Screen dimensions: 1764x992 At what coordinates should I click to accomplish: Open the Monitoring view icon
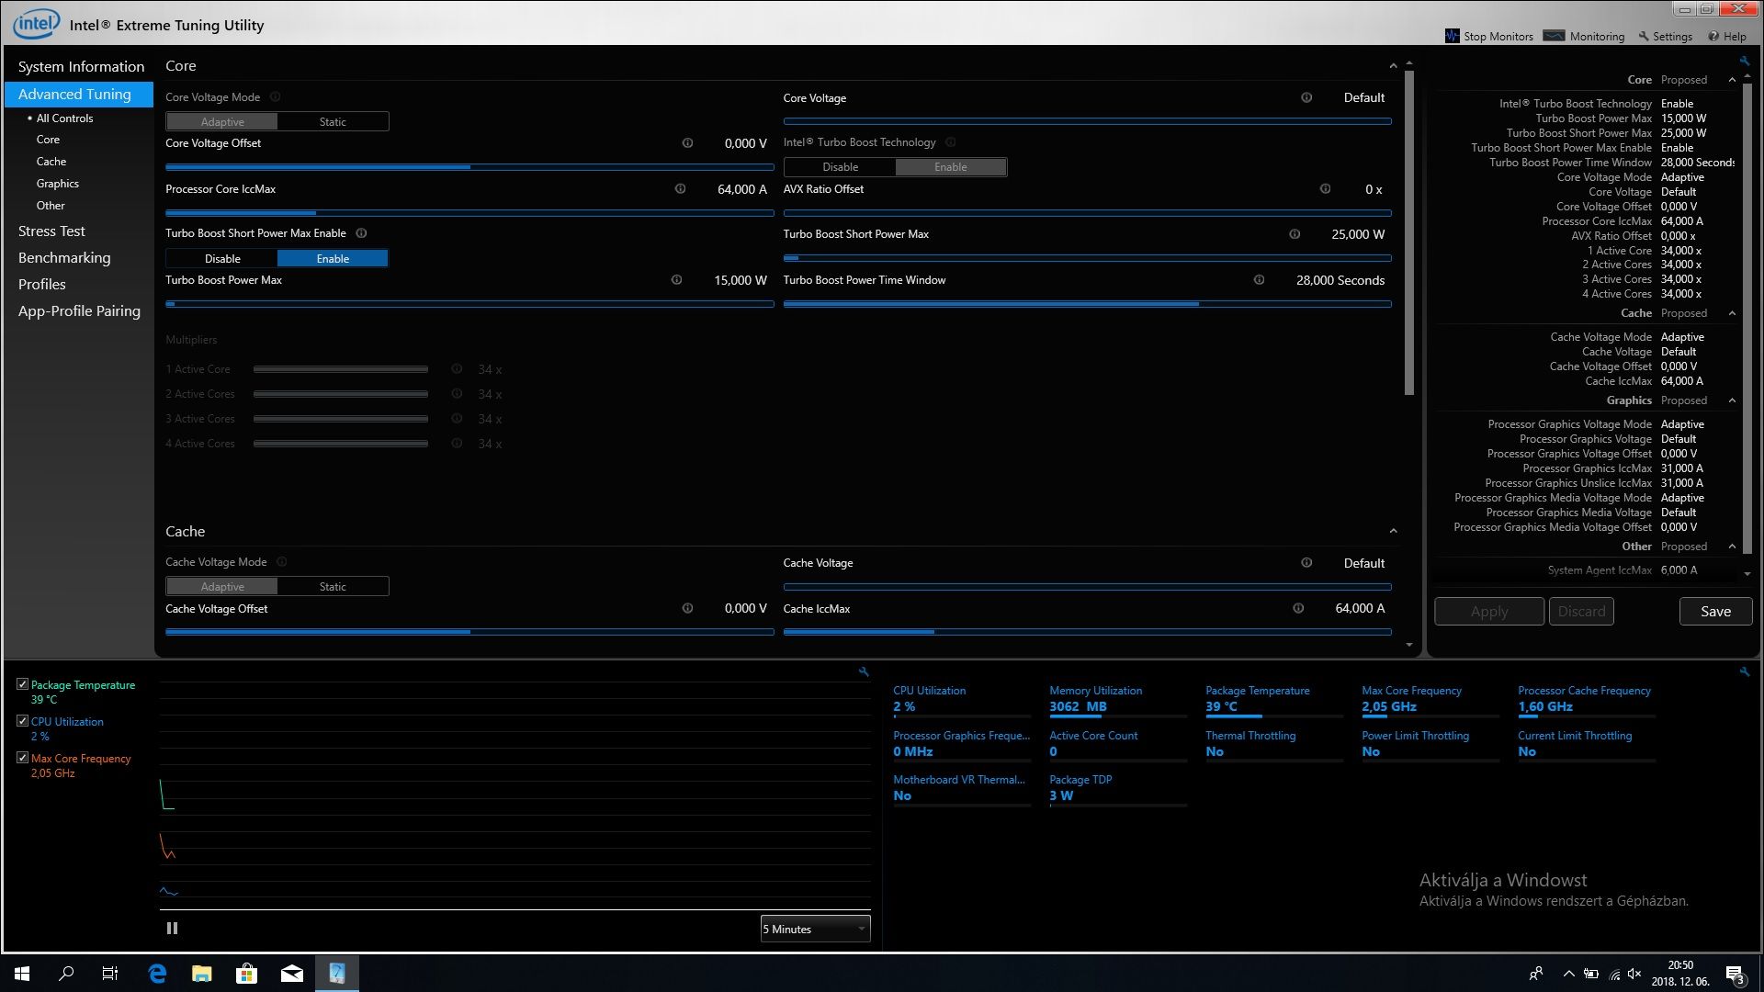pos(1554,36)
